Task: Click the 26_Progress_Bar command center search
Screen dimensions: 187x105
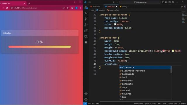Action: [x=140, y=2]
